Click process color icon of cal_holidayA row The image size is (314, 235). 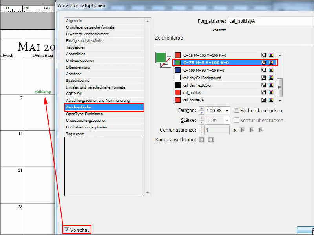[263, 99]
